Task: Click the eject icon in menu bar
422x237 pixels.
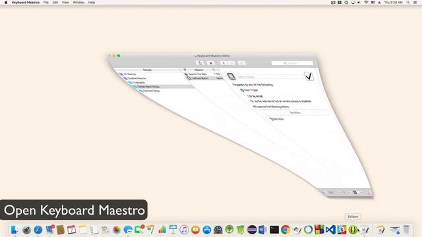Action: click(x=380, y=3)
